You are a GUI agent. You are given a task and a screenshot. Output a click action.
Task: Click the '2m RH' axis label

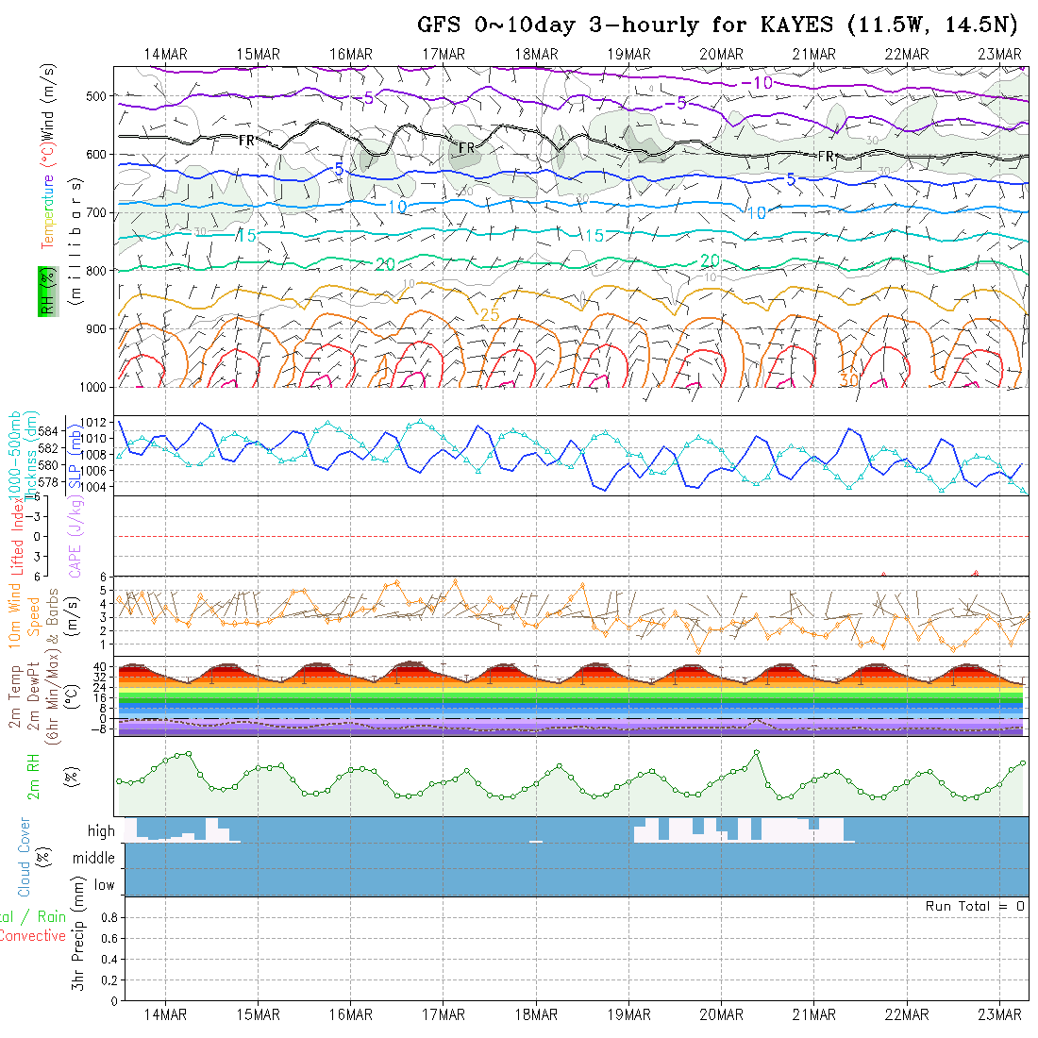[x=33, y=776]
